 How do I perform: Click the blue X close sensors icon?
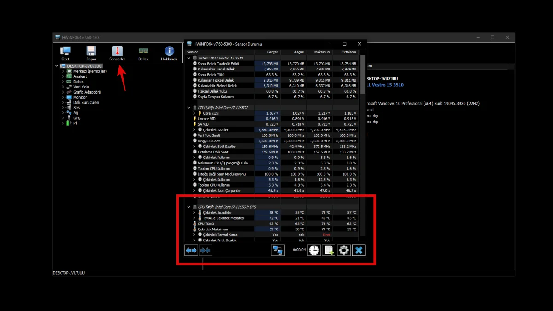pos(359,250)
